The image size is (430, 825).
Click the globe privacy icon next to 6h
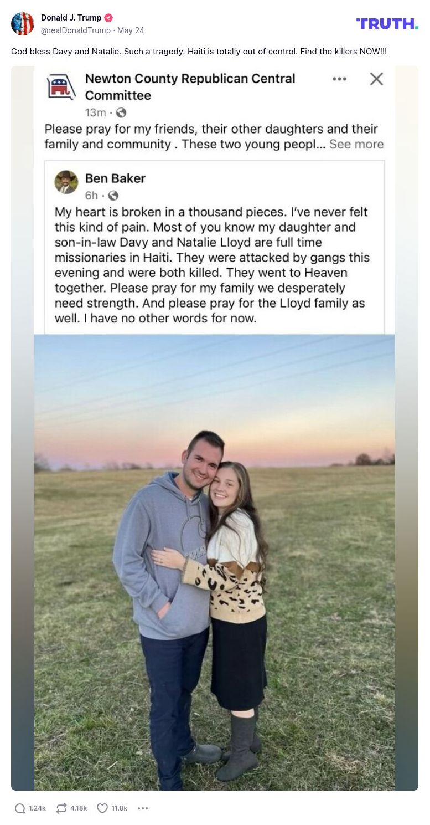click(113, 195)
